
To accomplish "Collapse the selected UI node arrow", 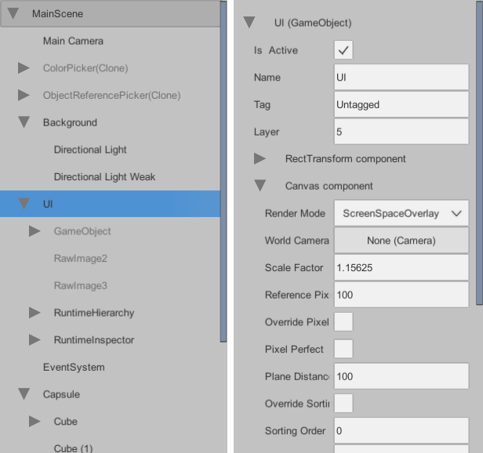I will pyautogui.click(x=24, y=204).
